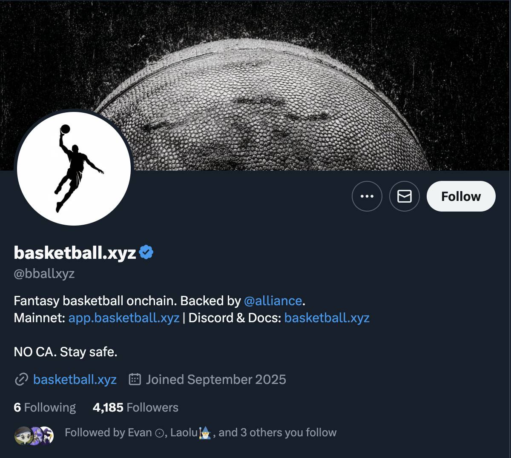
Task: Open the Discord & Docs basketball.xyz link
Action: coord(327,318)
